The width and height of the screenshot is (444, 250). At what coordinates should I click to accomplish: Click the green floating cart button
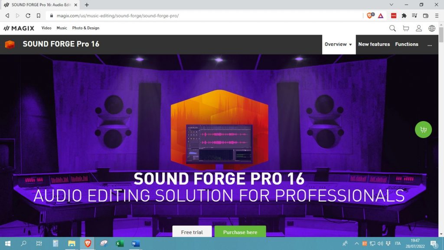[x=423, y=129]
